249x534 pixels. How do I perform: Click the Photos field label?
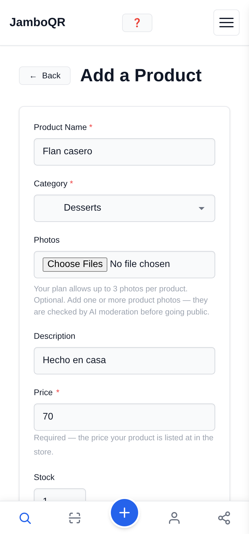(47, 240)
